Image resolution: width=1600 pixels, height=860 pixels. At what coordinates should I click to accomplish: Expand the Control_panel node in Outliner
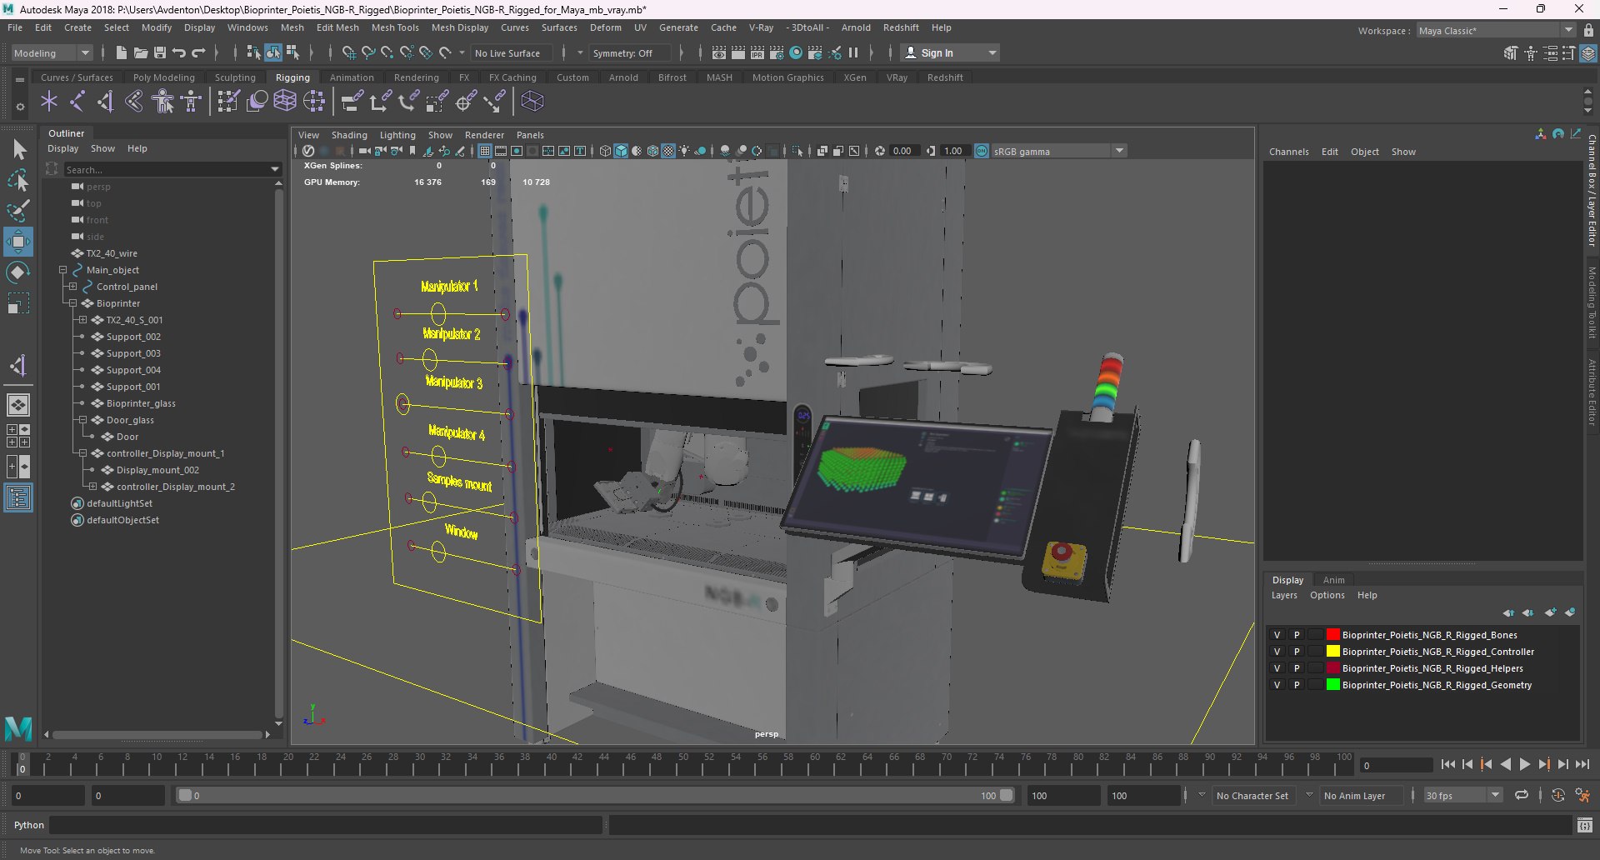[x=72, y=287]
